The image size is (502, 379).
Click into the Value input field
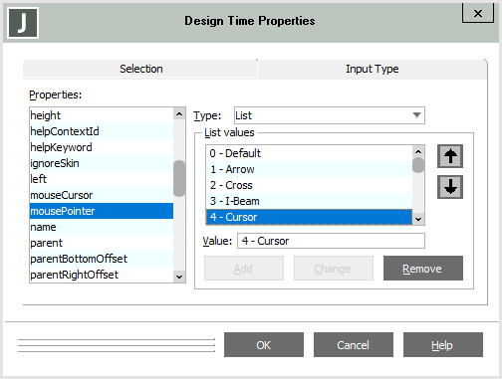pos(331,241)
